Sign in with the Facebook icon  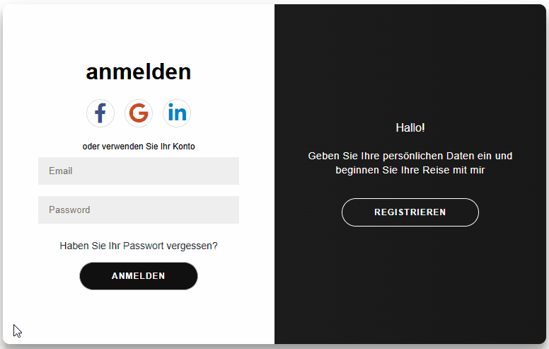(100, 113)
